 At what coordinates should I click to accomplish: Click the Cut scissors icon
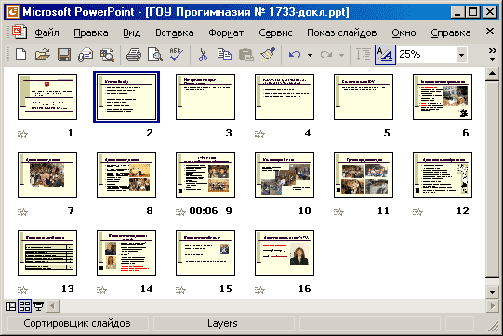click(x=203, y=55)
